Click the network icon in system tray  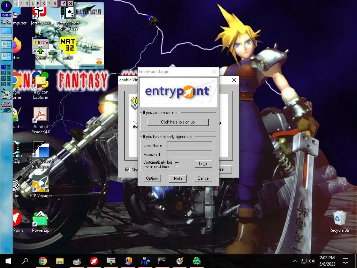pyautogui.click(x=304, y=261)
